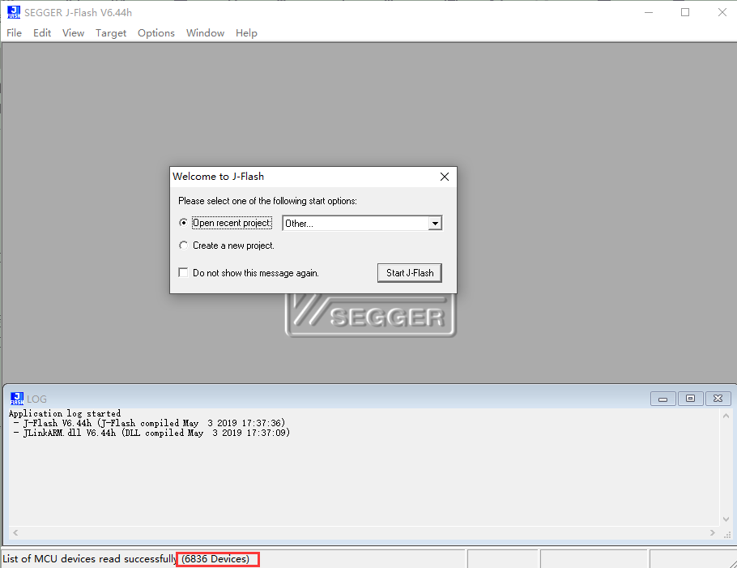
Task: Open the Options menu
Action: coord(156,33)
